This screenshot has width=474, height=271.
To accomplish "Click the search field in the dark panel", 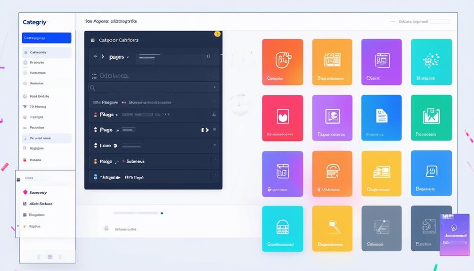I will [153, 88].
